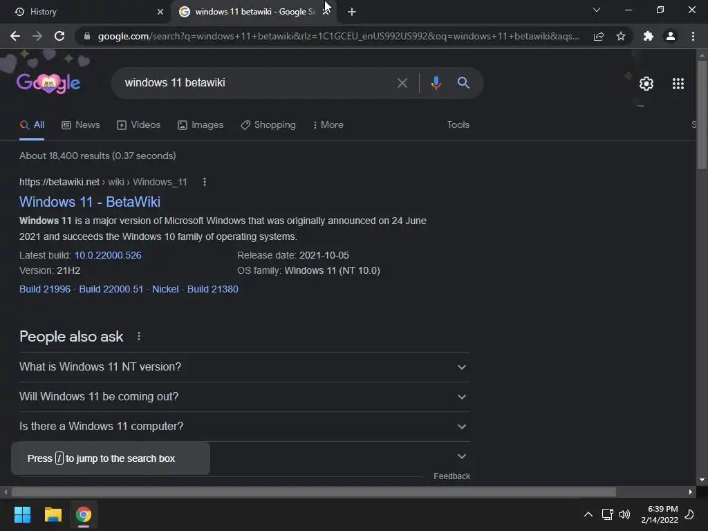Open Google quick settings gear
Screen dimensions: 708x531
646,84
